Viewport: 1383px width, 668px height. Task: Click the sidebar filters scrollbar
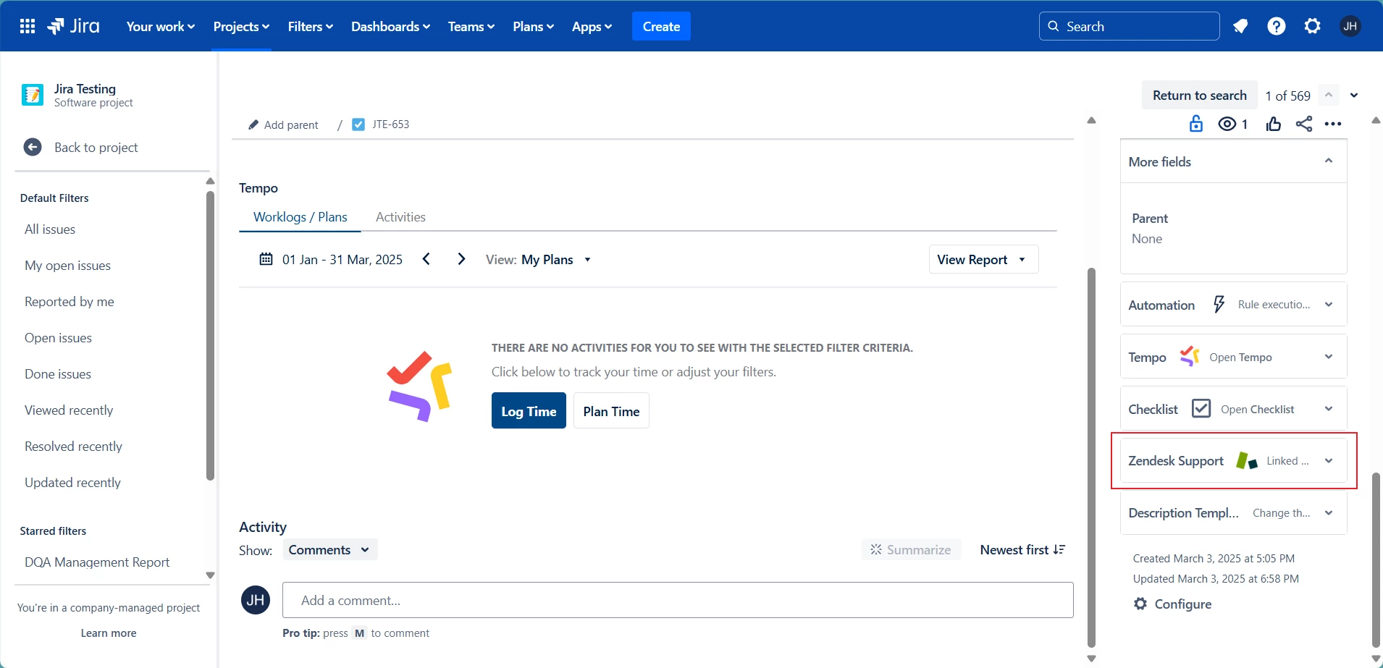tap(210, 335)
